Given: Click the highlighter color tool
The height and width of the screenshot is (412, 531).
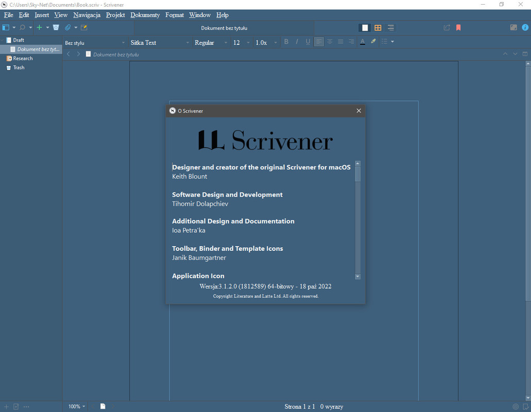Looking at the screenshot, I should tap(373, 41).
